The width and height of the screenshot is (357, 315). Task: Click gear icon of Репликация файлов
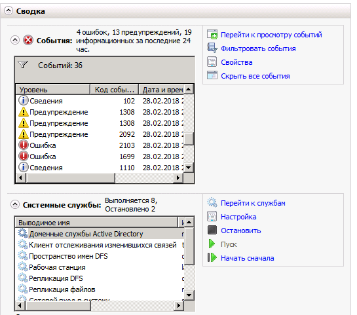point(23,289)
